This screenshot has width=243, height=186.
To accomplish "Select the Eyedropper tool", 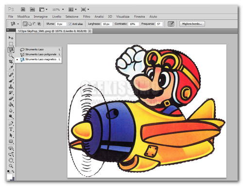I will pos(11,68).
